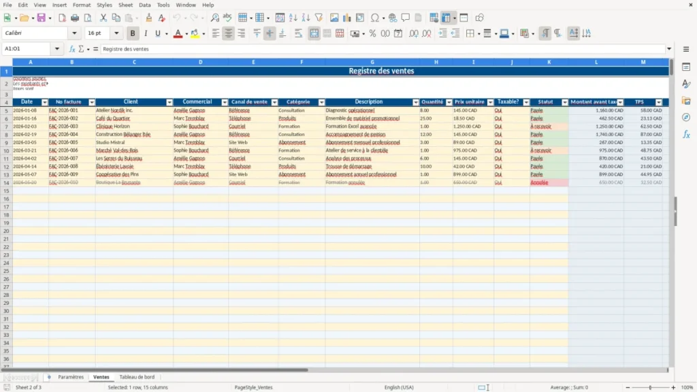The image size is (697, 392).
Task: Open the sidebar Navigator compass icon
Action: (x=686, y=118)
